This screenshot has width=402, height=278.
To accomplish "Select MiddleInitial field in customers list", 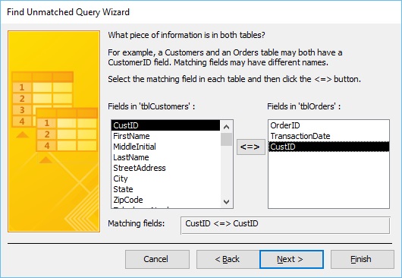I will pos(166,147).
